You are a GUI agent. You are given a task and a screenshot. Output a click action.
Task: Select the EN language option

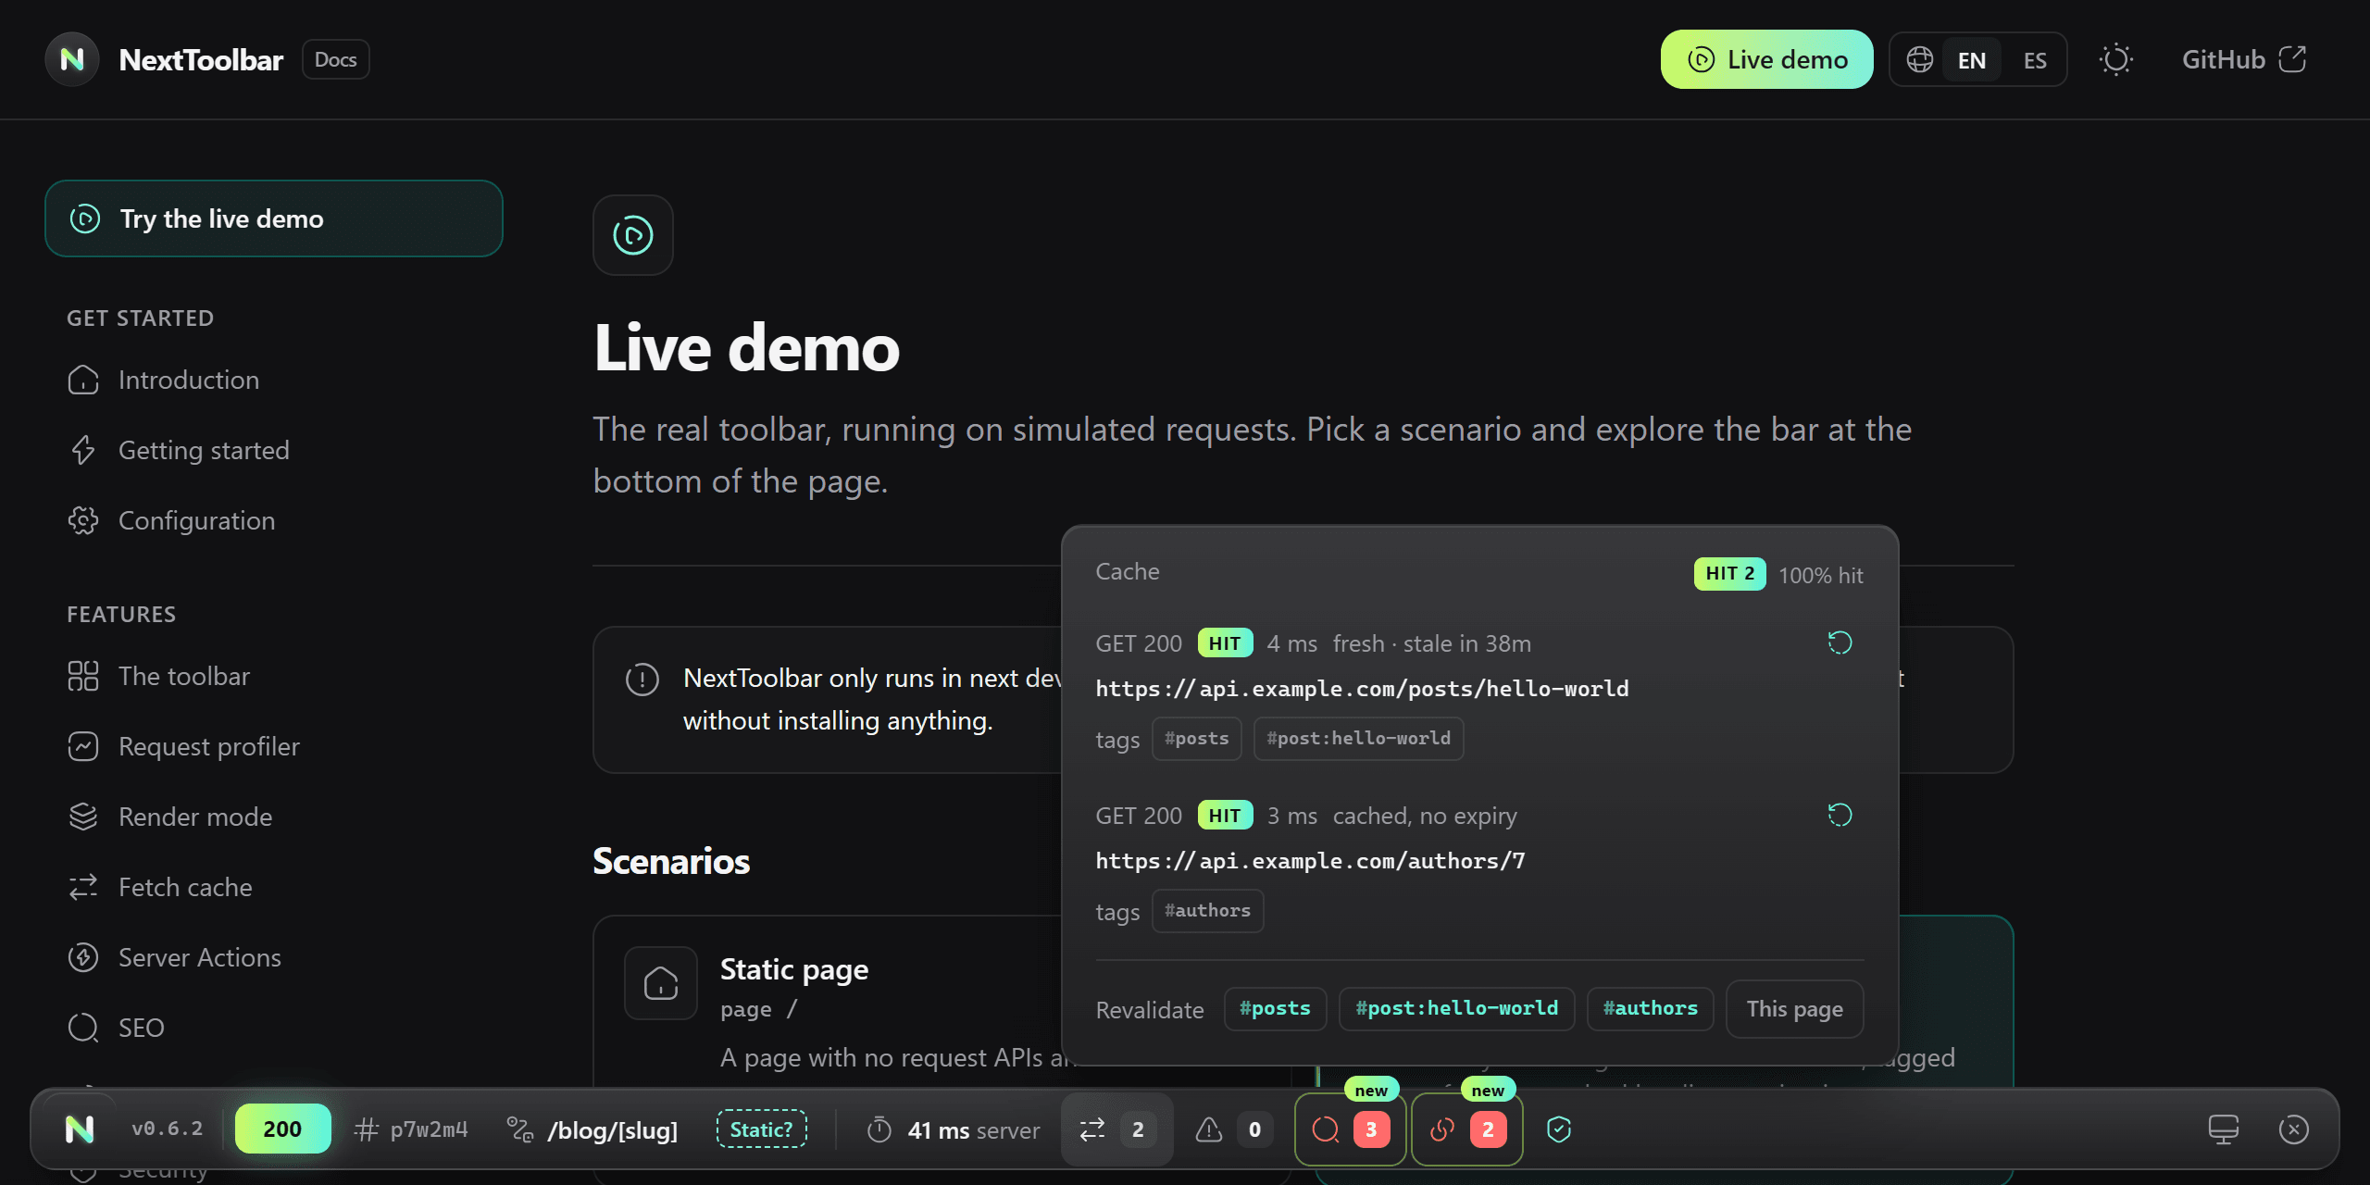click(1971, 60)
